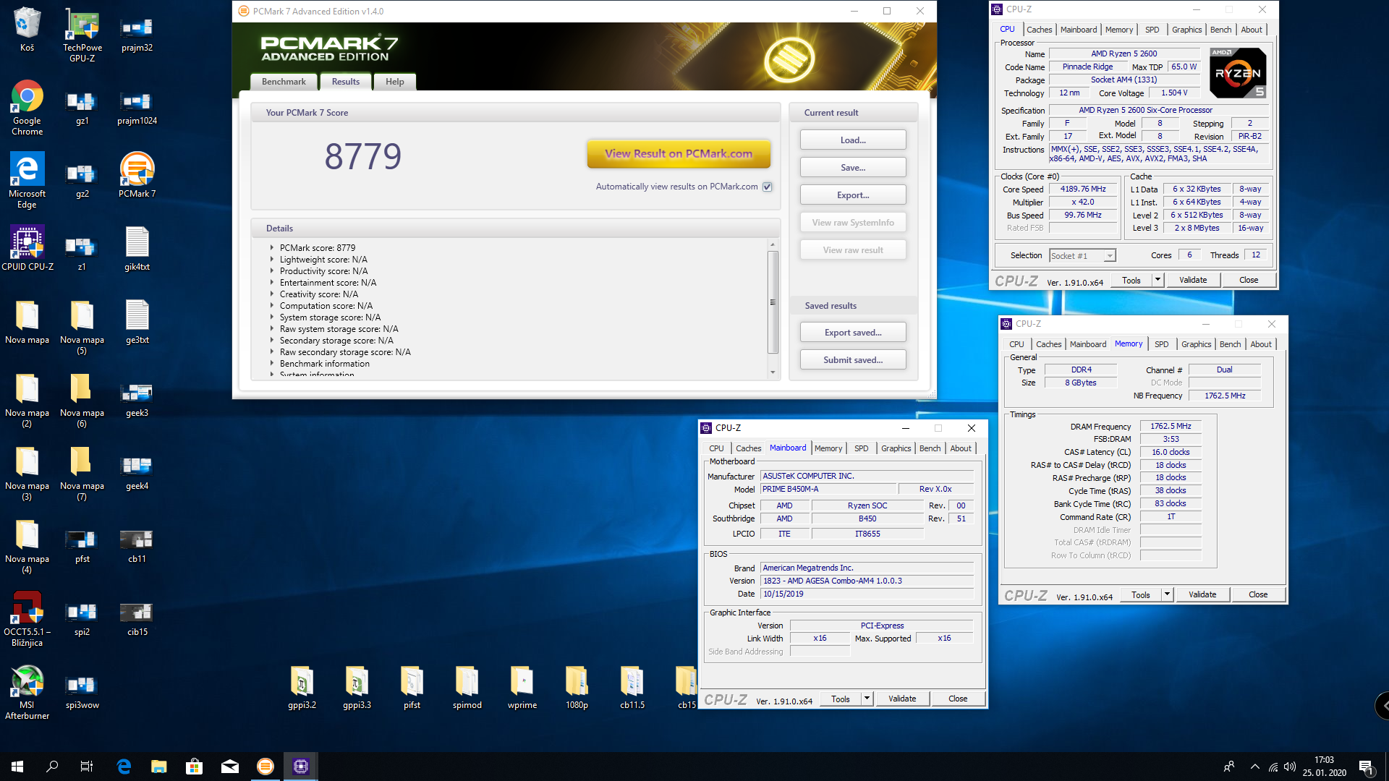1389x781 pixels.
Task: Click View Result on PCMark.com button
Action: (x=679, y=153)
